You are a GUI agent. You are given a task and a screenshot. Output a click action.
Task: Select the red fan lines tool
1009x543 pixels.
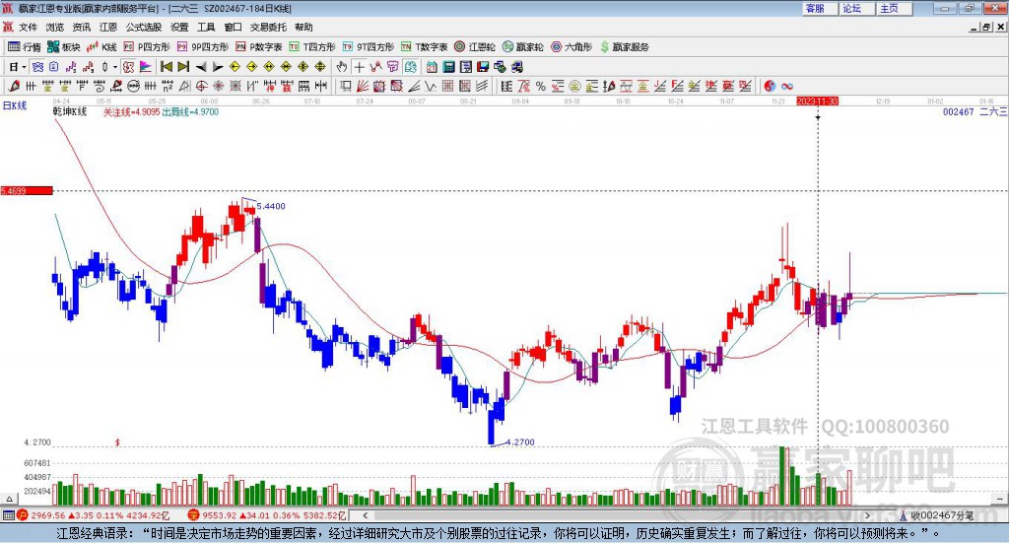(x=363, y=86)
